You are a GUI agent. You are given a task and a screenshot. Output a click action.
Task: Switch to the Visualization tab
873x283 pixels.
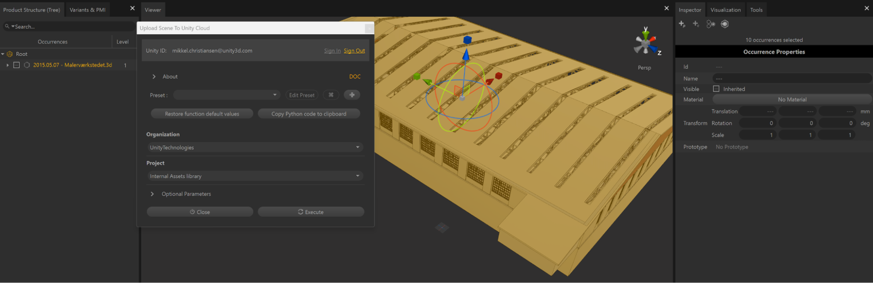point(725,10)
